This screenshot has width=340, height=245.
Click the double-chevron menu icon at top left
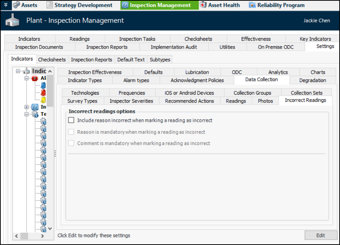coord(6,5)
